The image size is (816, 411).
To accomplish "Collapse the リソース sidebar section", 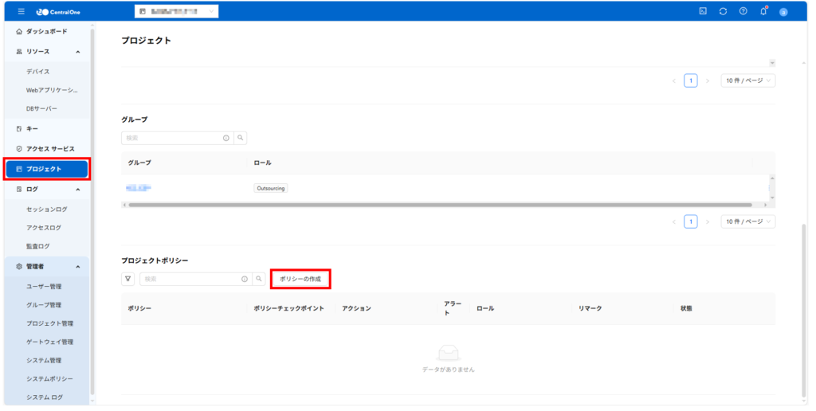I will pos(77,52).
